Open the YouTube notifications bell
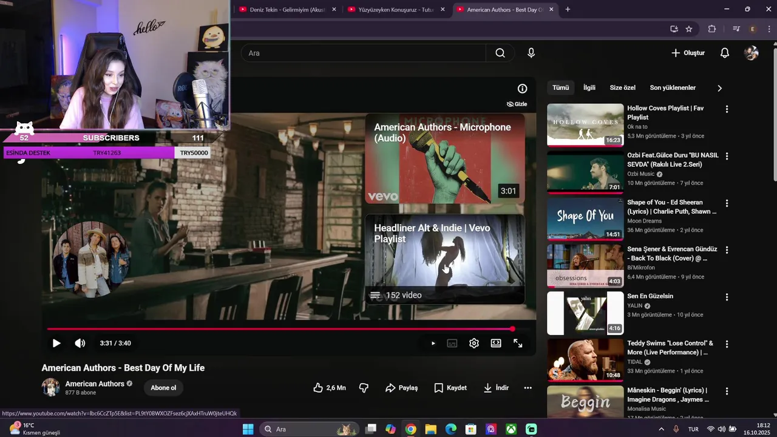The width and height of the screenshot is (777, 437). point(724,53)
